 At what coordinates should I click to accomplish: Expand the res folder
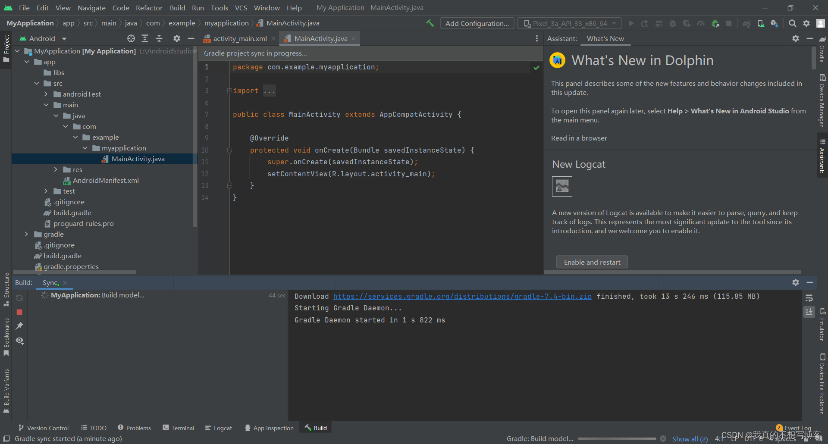[55, 169]
